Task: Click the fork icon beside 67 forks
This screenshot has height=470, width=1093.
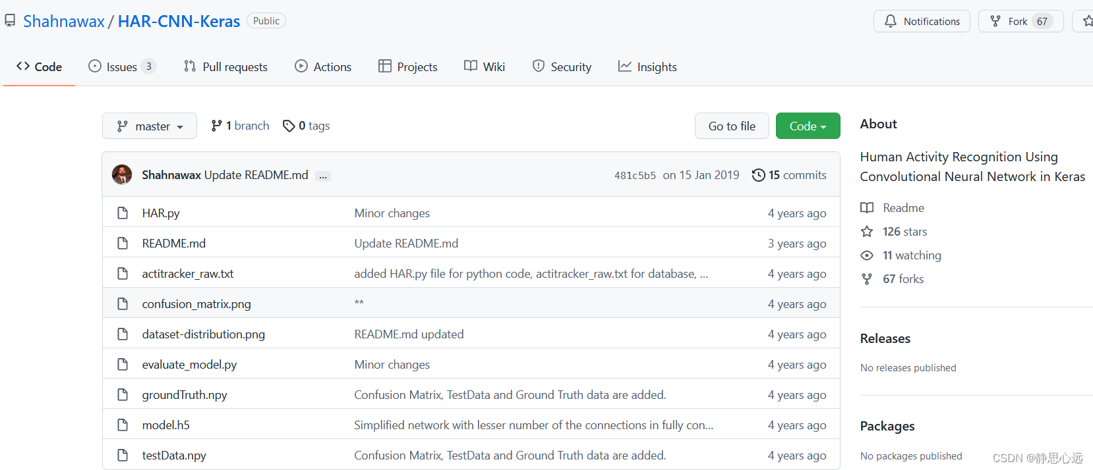Action: [x=867, y=279]
